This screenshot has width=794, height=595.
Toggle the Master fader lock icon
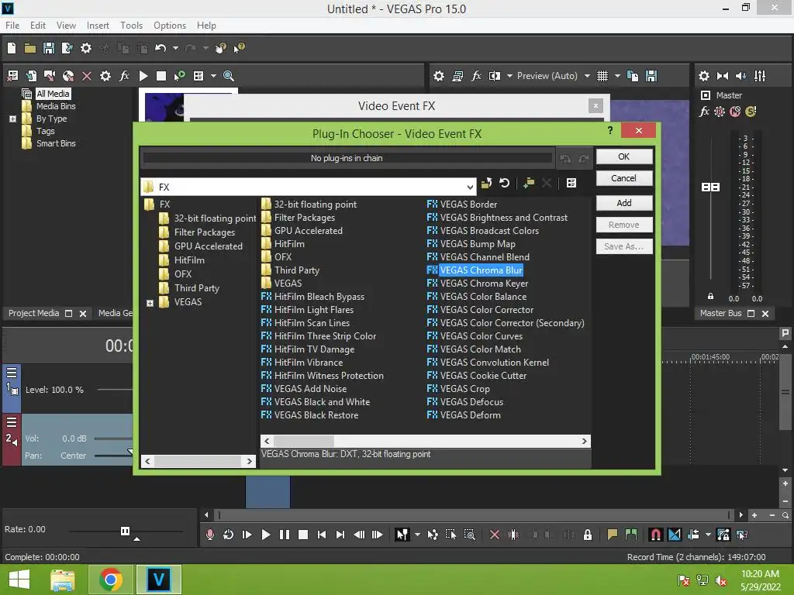[x=710, y=297]
